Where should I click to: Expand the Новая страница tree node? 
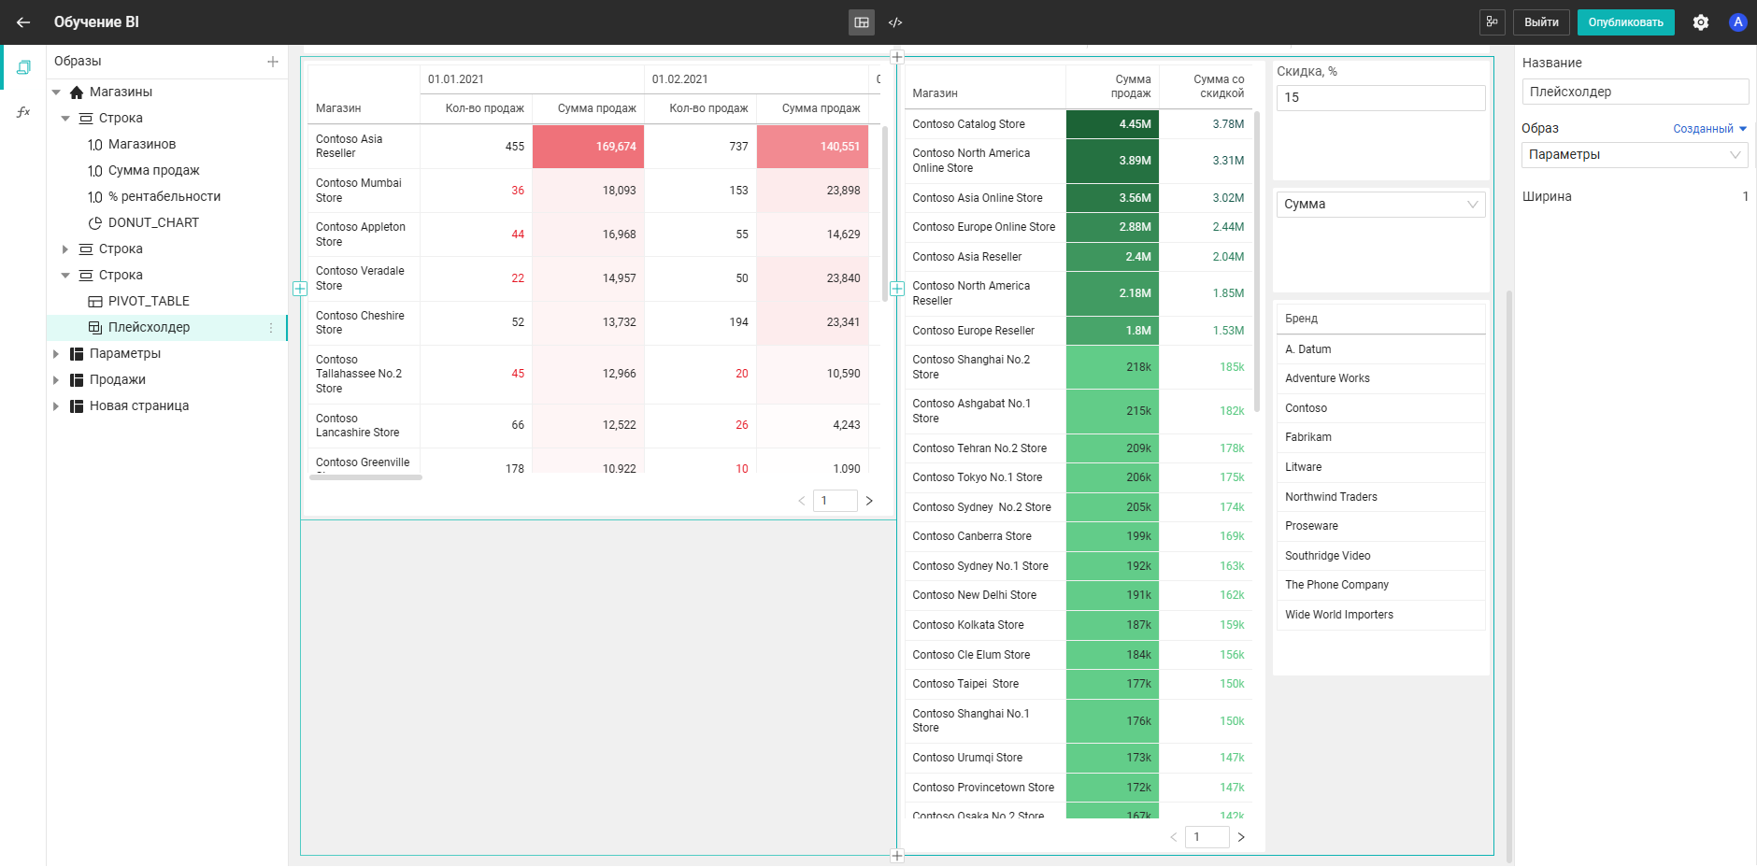[56, 406]
